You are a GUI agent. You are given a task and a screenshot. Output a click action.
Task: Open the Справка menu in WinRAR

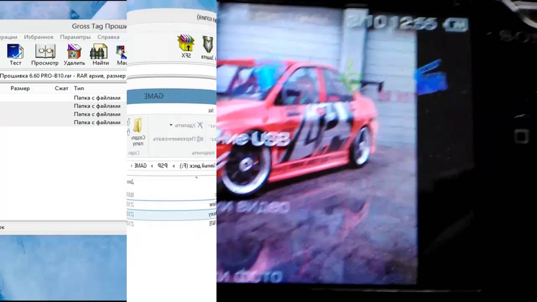(108, 37)
